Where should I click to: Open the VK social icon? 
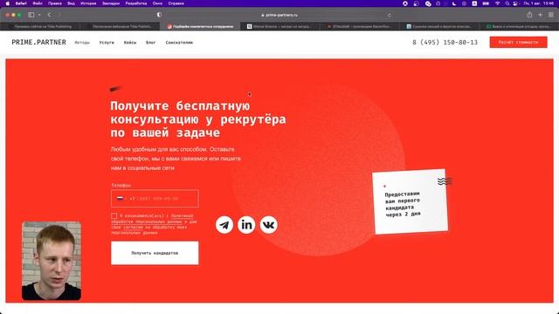tap(268, 225)
